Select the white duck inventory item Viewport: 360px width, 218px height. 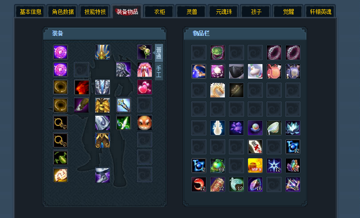coord(255,71)
